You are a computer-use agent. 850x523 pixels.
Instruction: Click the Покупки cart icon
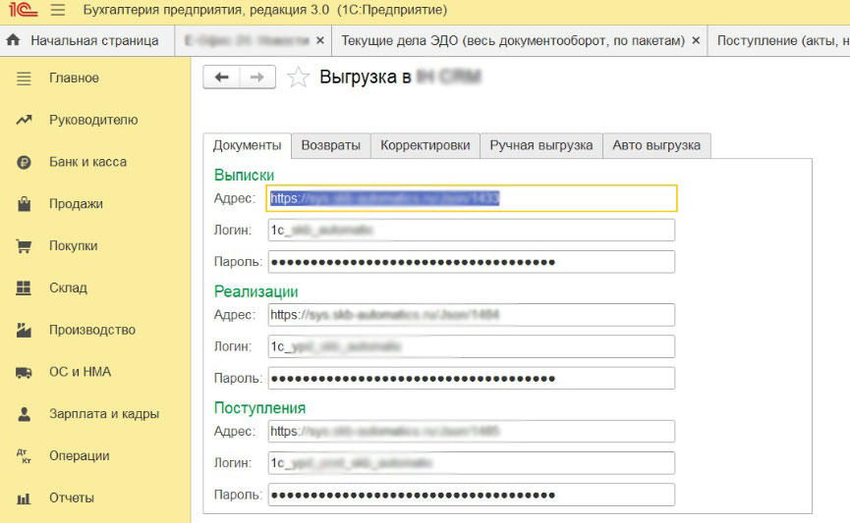point(24,245)
